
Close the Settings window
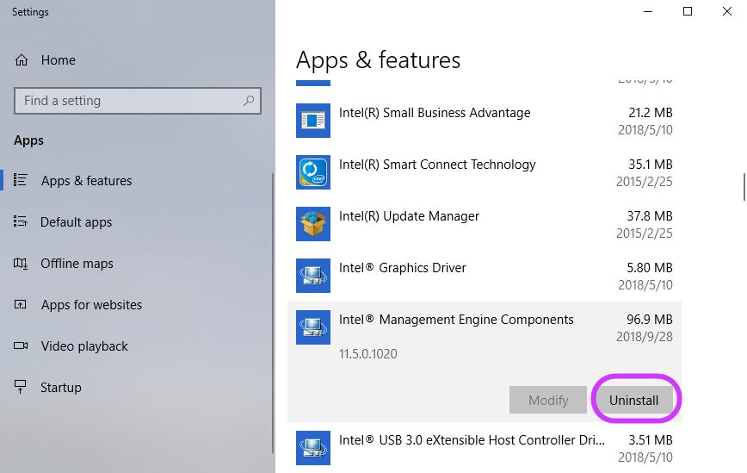tap(727, 11)
